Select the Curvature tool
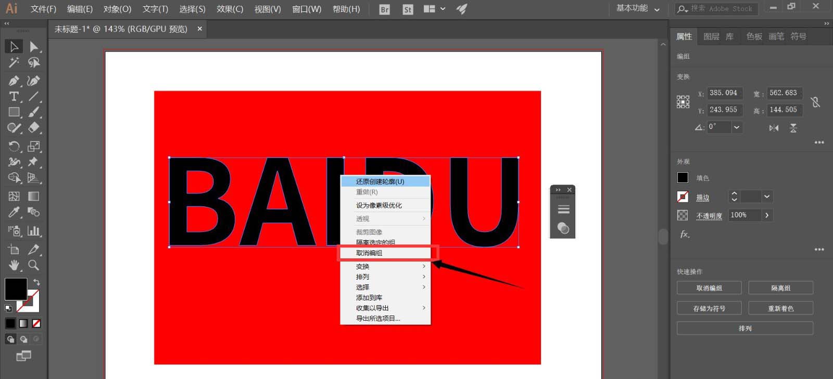Image resolution: width=833 pixels, height=379 pixels. 34,81
